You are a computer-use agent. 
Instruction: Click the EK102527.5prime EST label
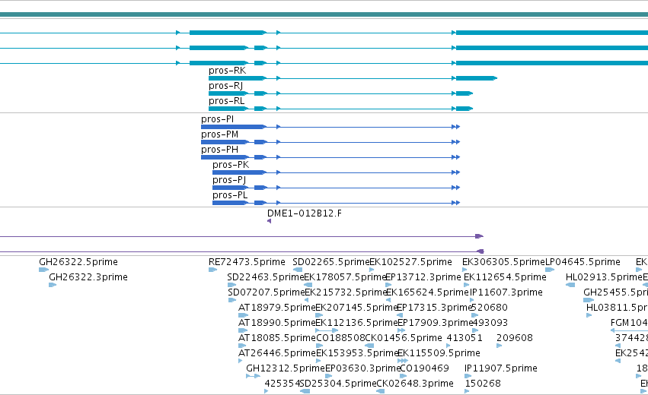[410, 262]
